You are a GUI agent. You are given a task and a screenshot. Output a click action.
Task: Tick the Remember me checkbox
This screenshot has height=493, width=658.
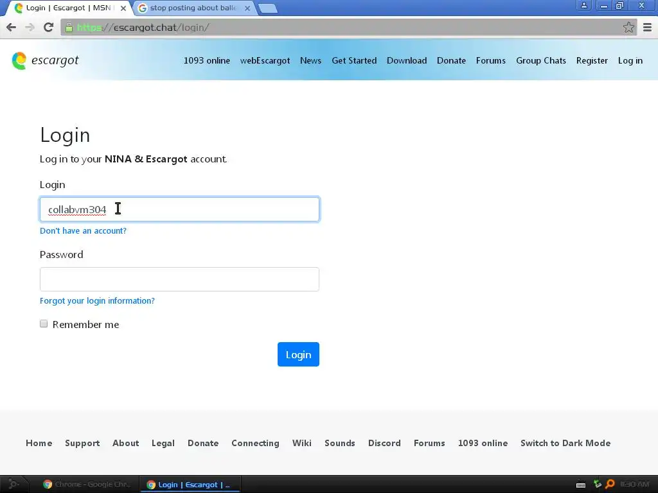point(44,324)
